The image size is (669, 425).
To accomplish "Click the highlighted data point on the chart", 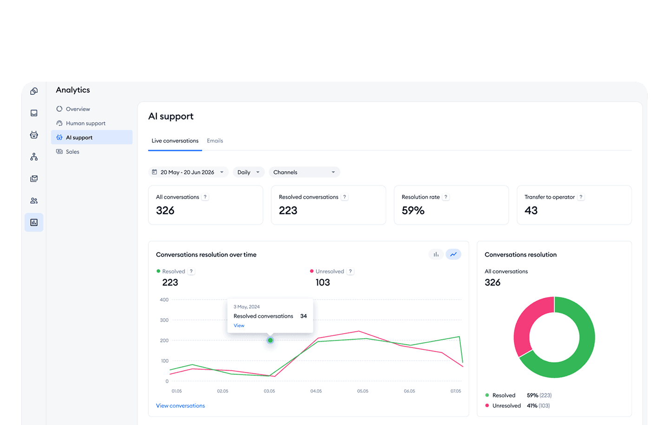I will point(270,340).
